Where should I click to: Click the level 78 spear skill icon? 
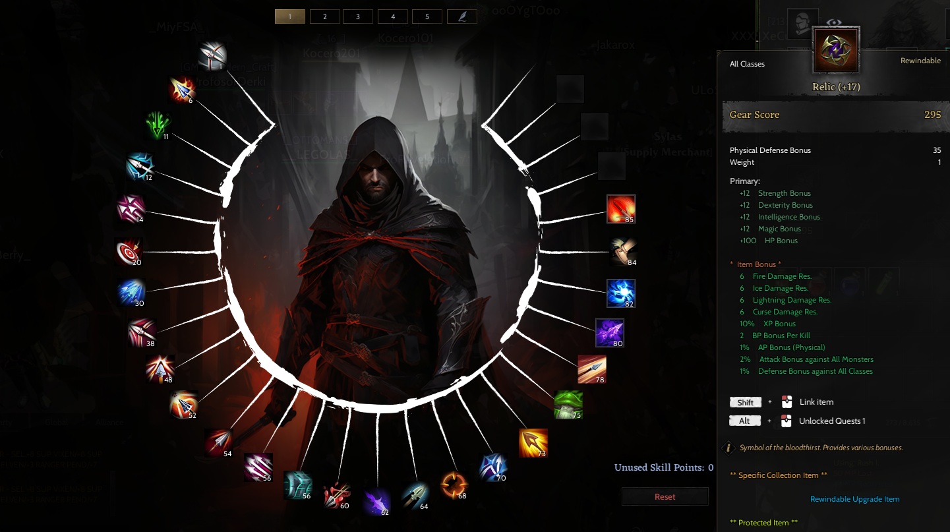point(592,369)
